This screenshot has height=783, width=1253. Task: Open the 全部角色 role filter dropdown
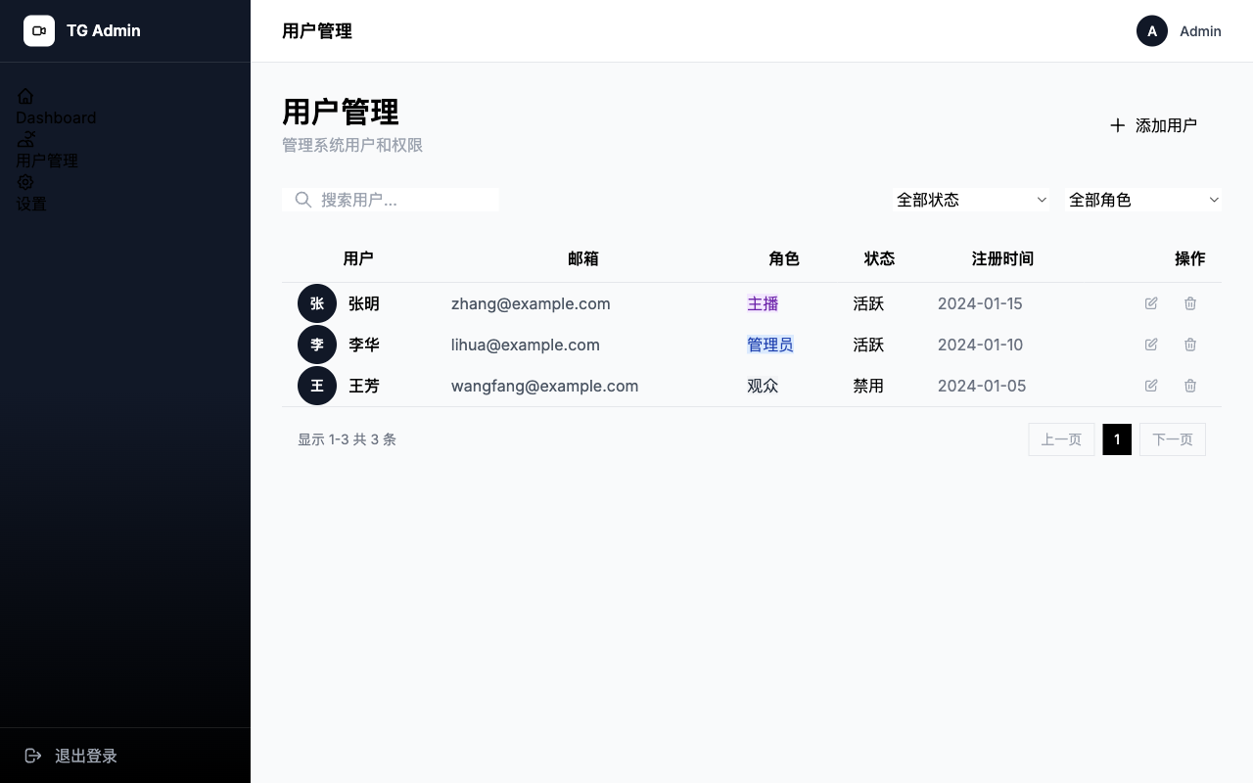point(1142,200)
